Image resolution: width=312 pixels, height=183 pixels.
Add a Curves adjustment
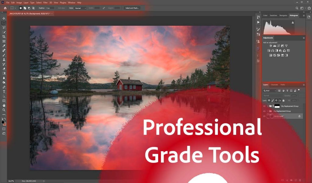click(278, 46)
